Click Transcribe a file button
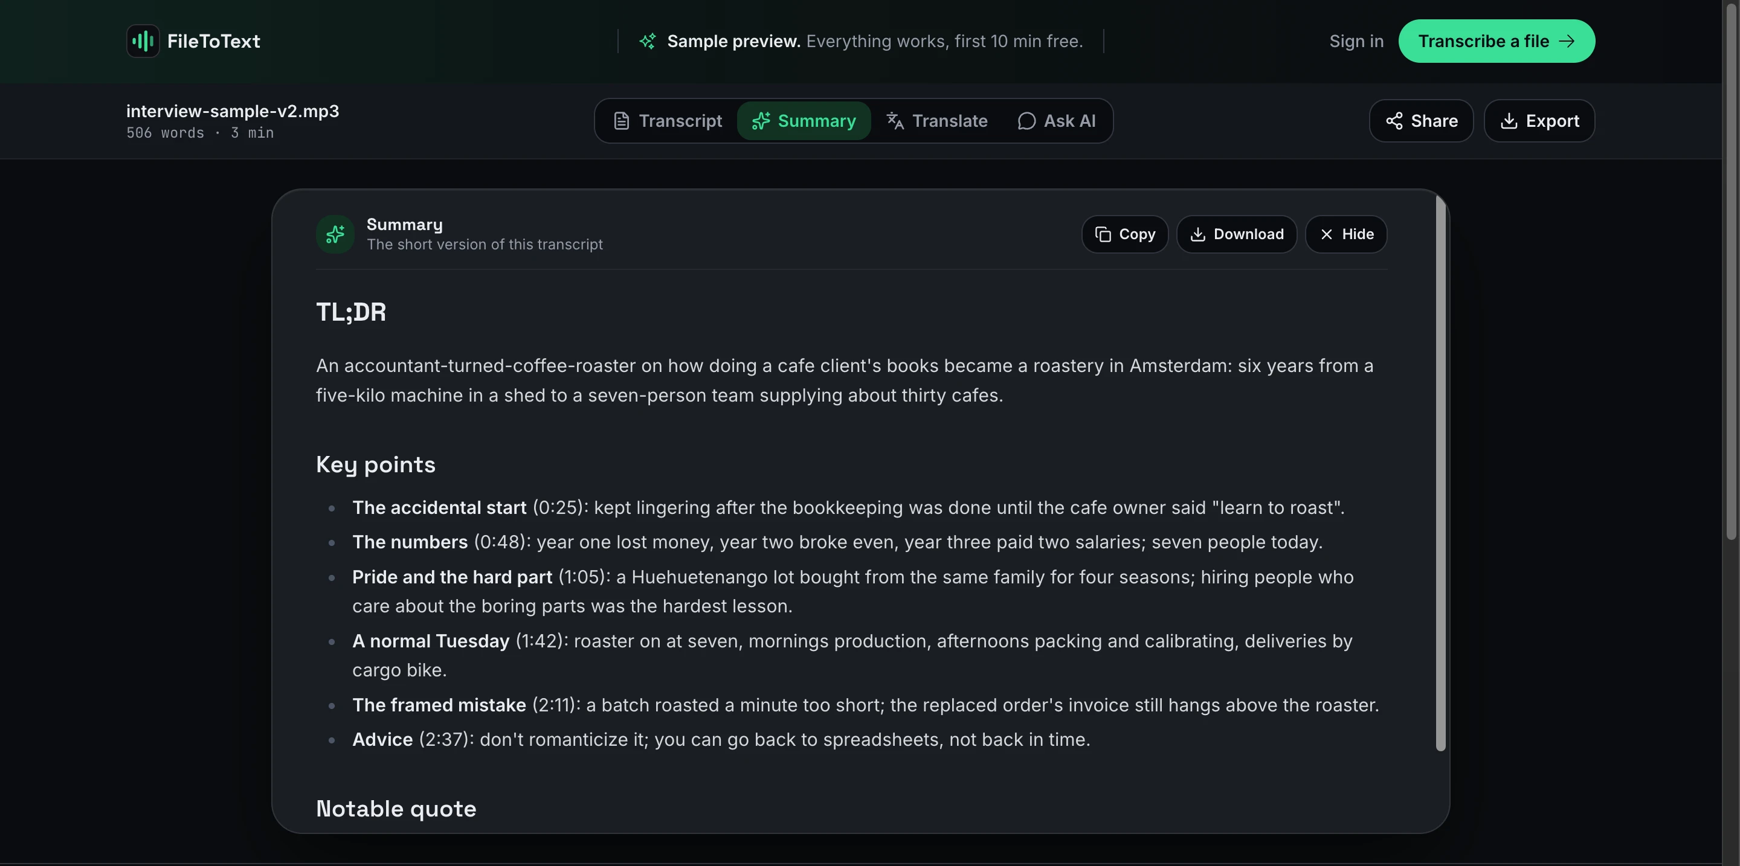 coord(1496,41)
